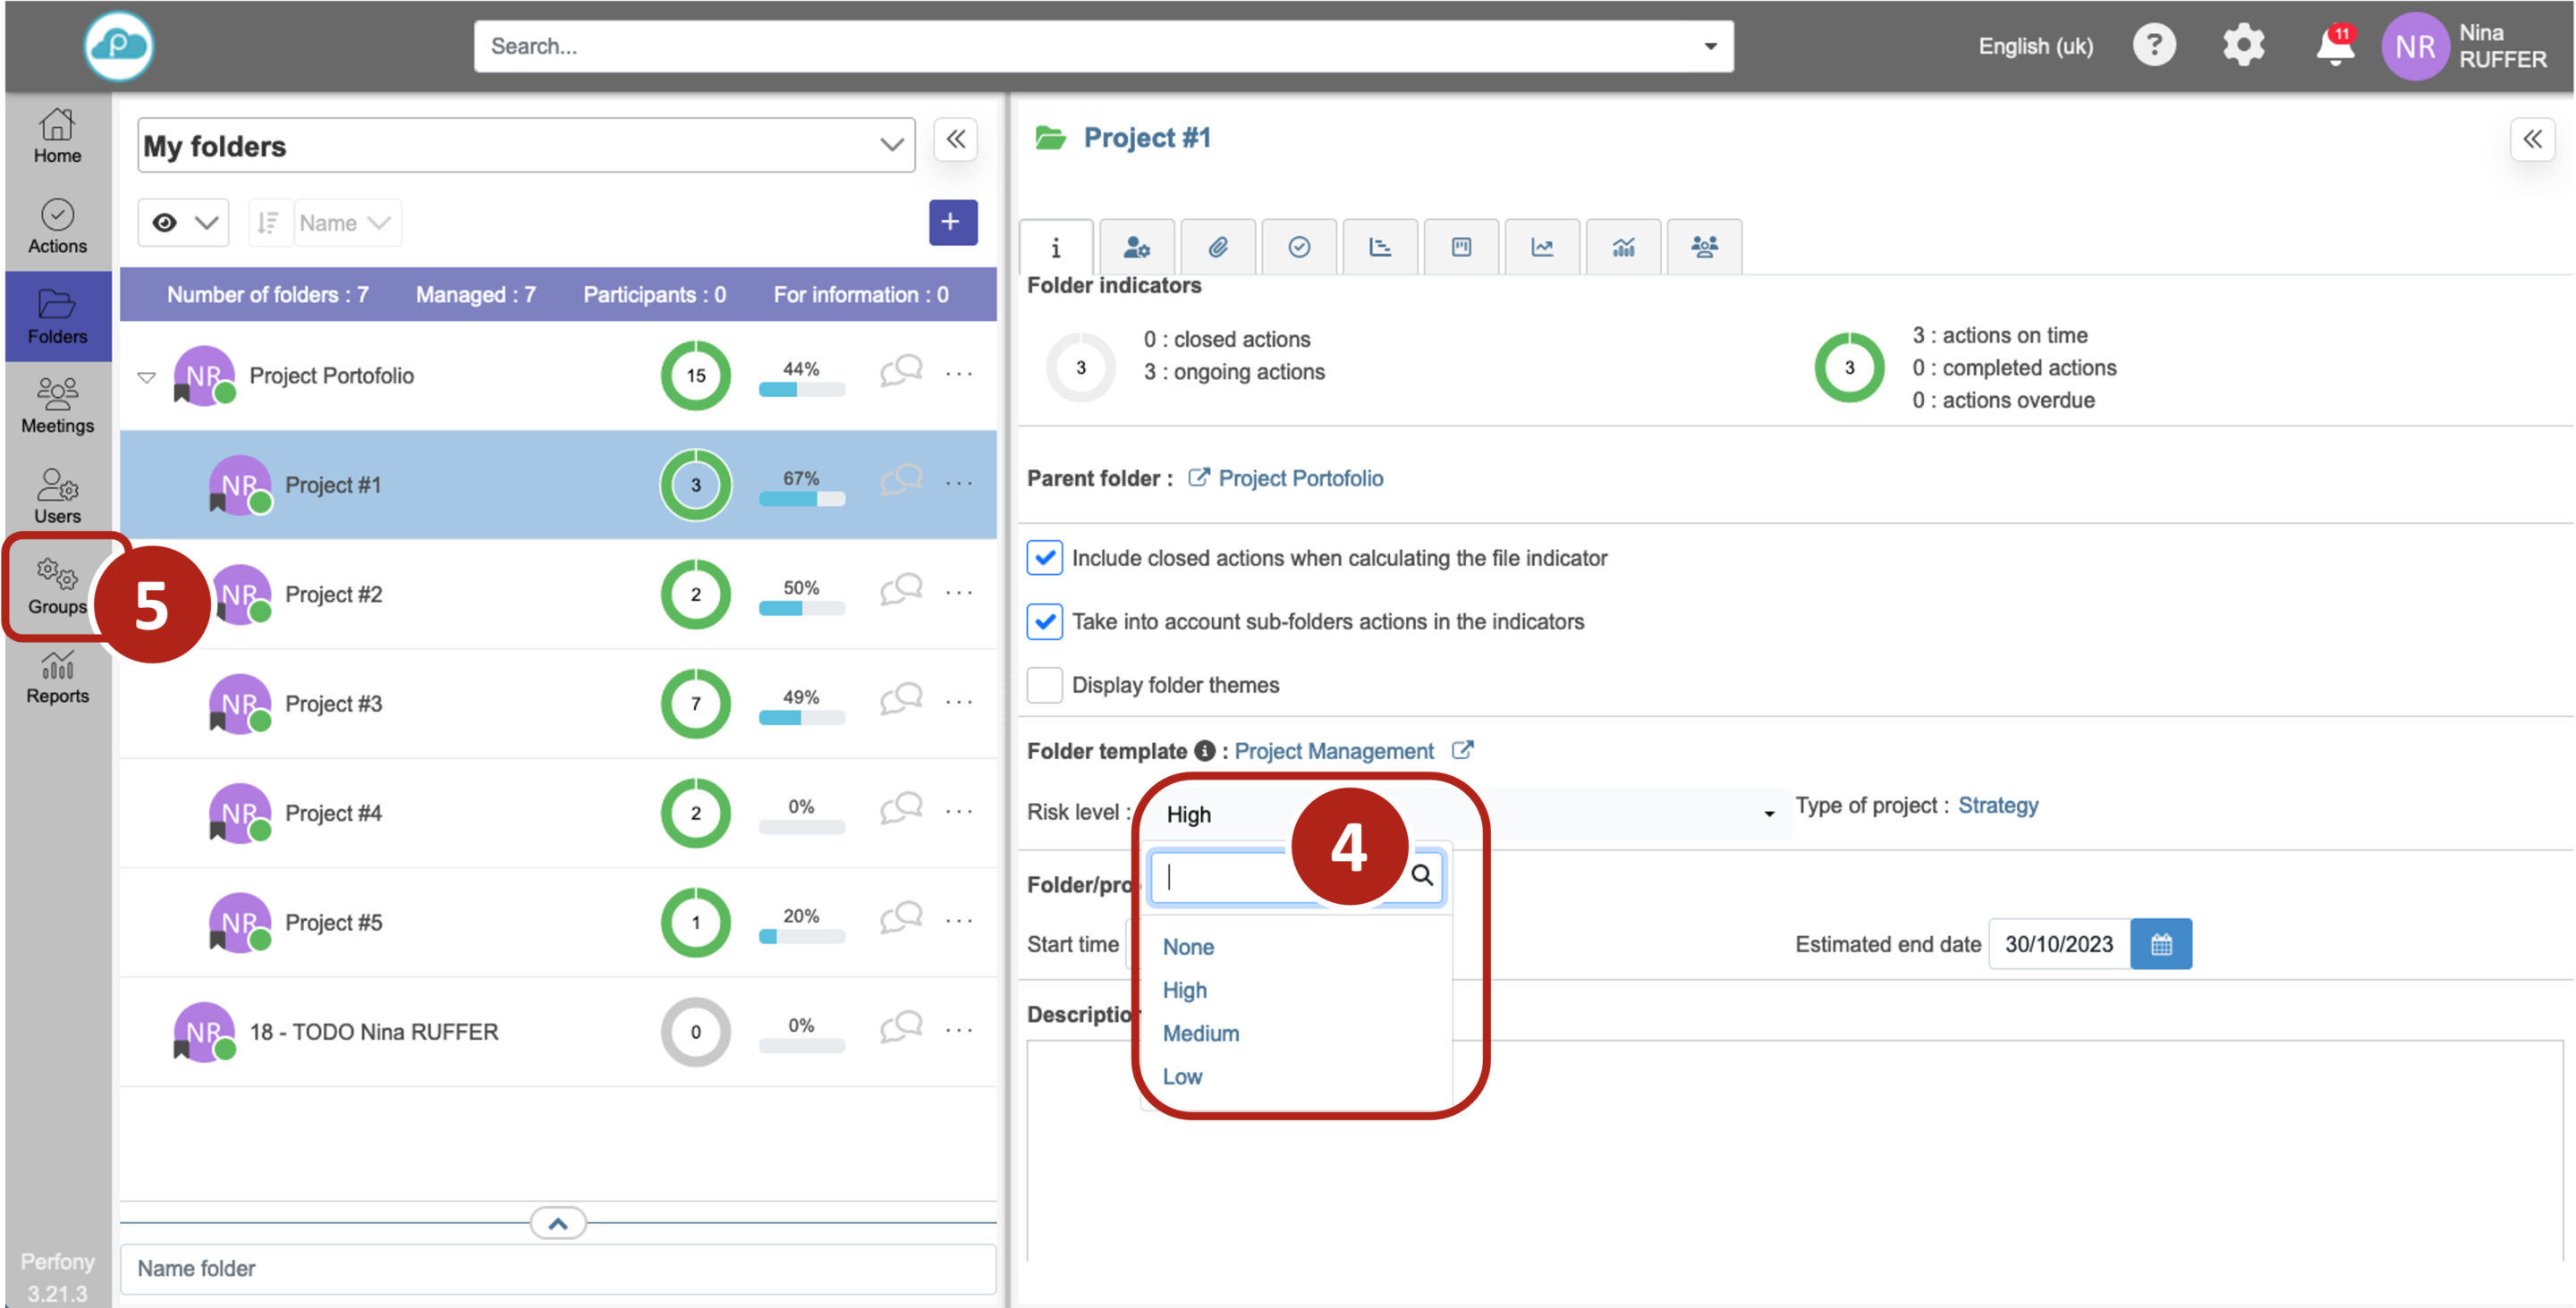Open the attachments paperclip tab
This screenshot has width=2576, height=1308.
[x=1217, y=247]
